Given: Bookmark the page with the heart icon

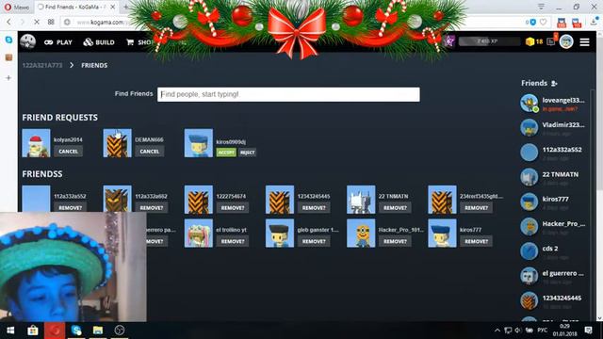Looking at the screenshot, I should click(544, 23).
